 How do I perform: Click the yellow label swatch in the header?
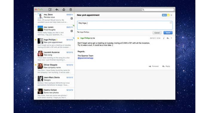pos(168,15)
